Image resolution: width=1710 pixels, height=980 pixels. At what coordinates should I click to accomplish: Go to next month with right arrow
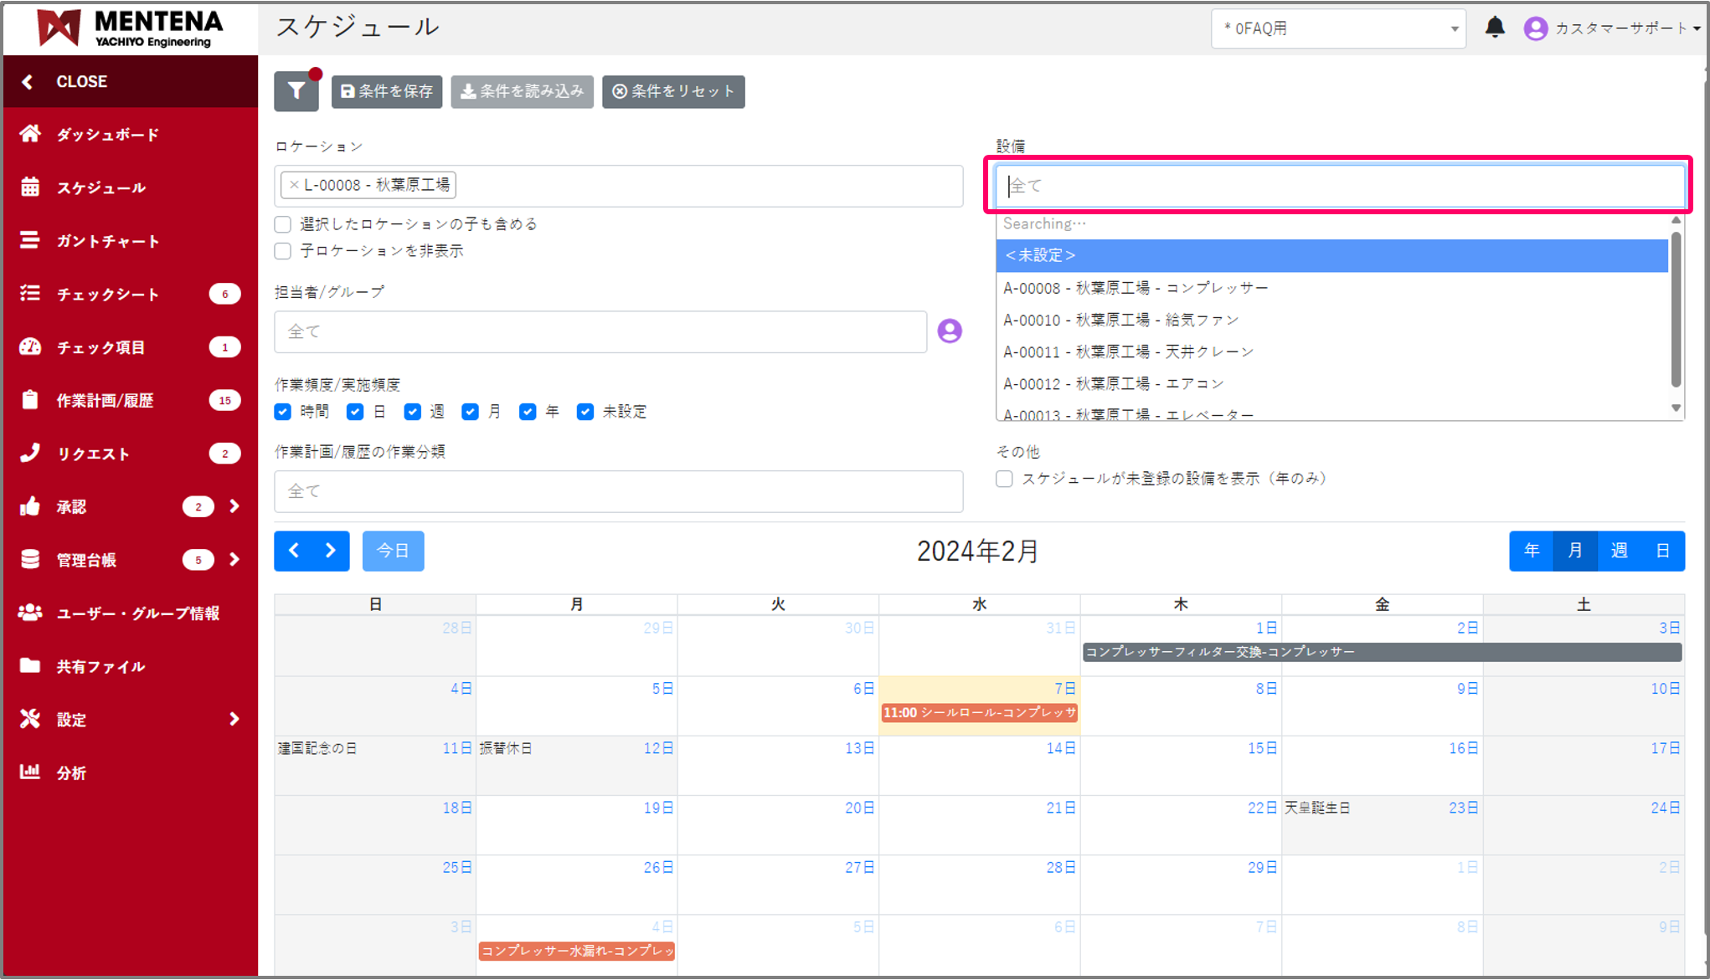pos(331,551)
